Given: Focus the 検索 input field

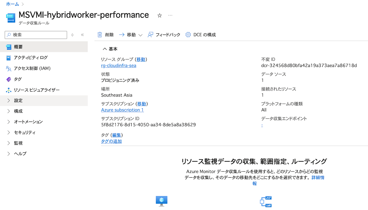Looking at the screenshot, I should click(36, 35).
